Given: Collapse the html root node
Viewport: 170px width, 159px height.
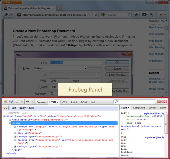Looking at the screenshot, I should click(4, 116).
